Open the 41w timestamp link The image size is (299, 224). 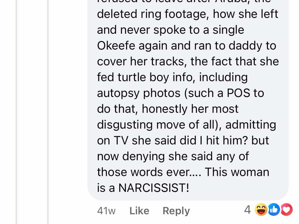click(106, 211)
